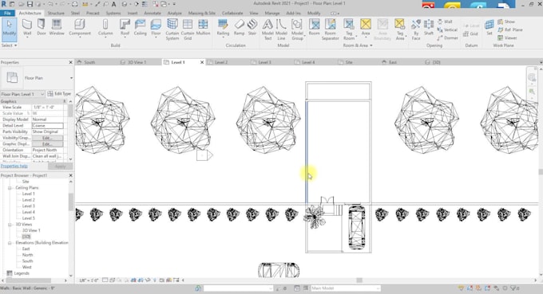Open the Ref Plane tool

[509, 29]
